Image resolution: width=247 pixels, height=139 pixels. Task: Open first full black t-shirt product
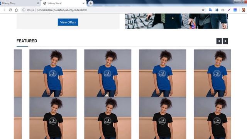(x=53, y=118)
